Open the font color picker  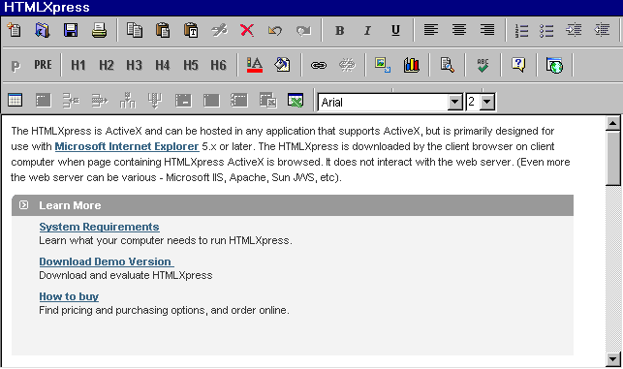click(254, 65)
